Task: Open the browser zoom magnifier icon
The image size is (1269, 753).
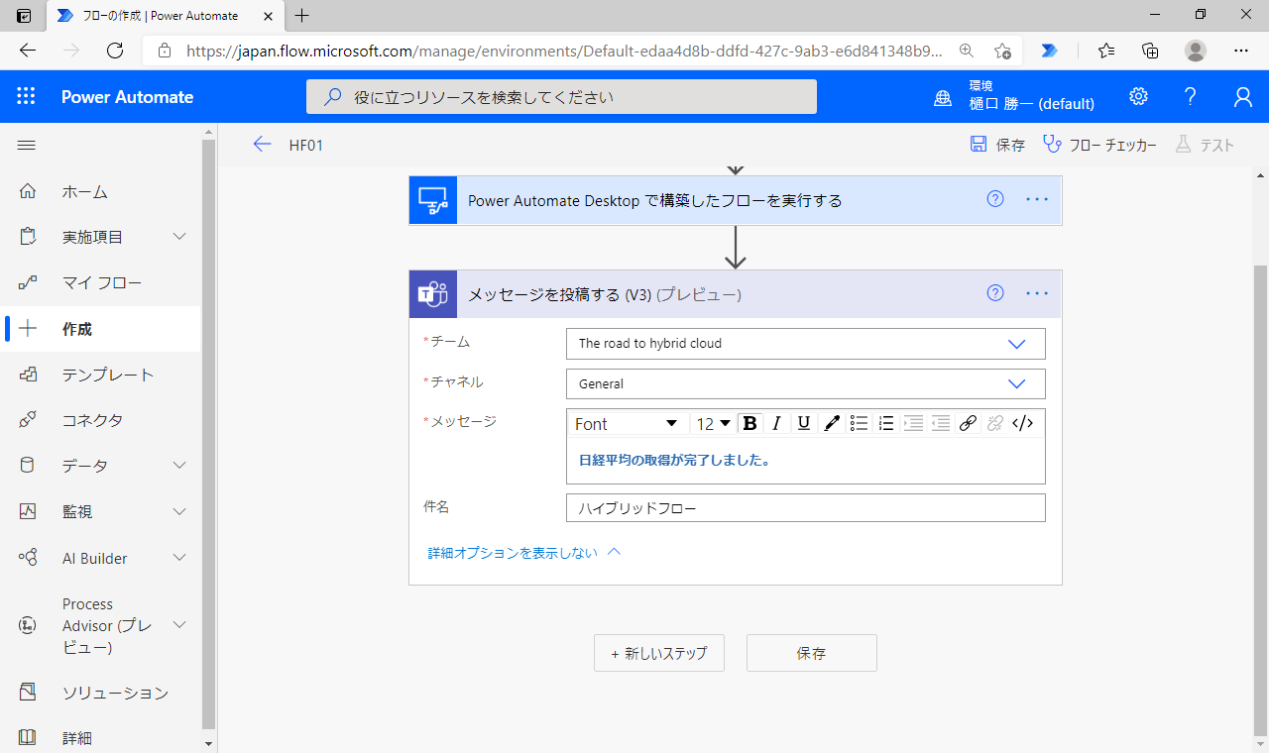Action: pos(967,51)
